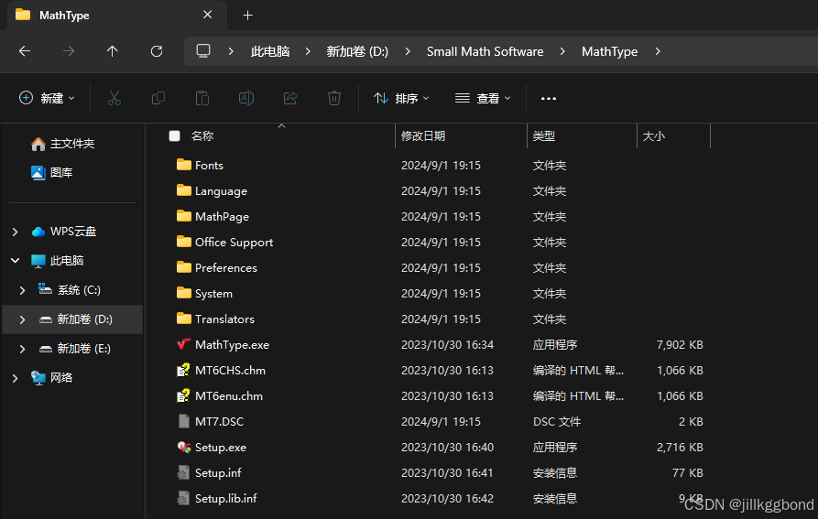Image resolution: width=818 pixels, height=519 pixels.
Task: Select the System folder name
Action: pos(213,294)
